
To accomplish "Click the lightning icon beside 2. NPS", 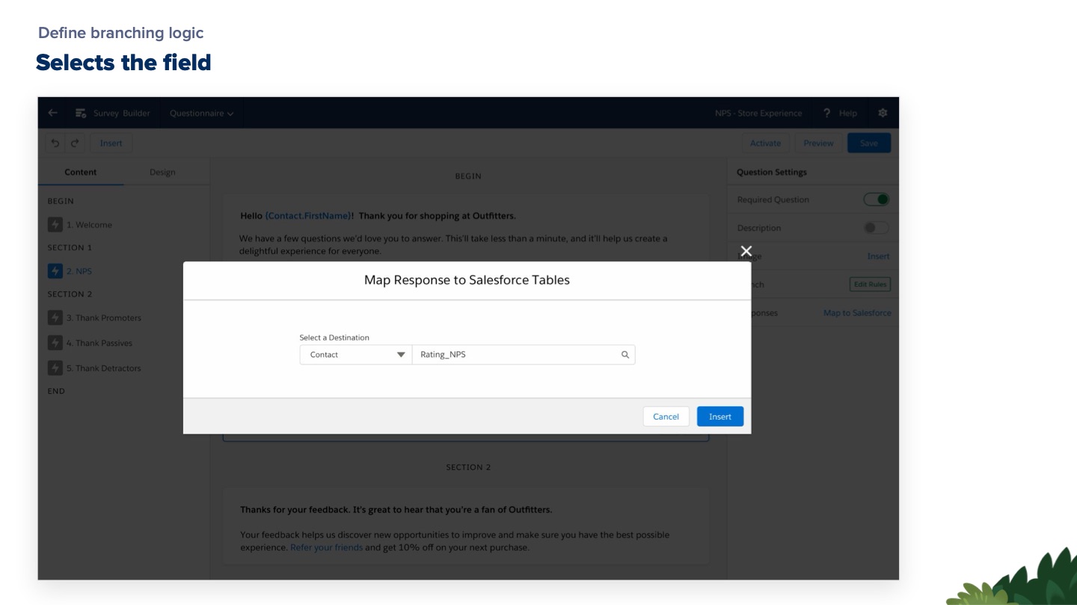I will pyautogui.click(x=55, y=271).
